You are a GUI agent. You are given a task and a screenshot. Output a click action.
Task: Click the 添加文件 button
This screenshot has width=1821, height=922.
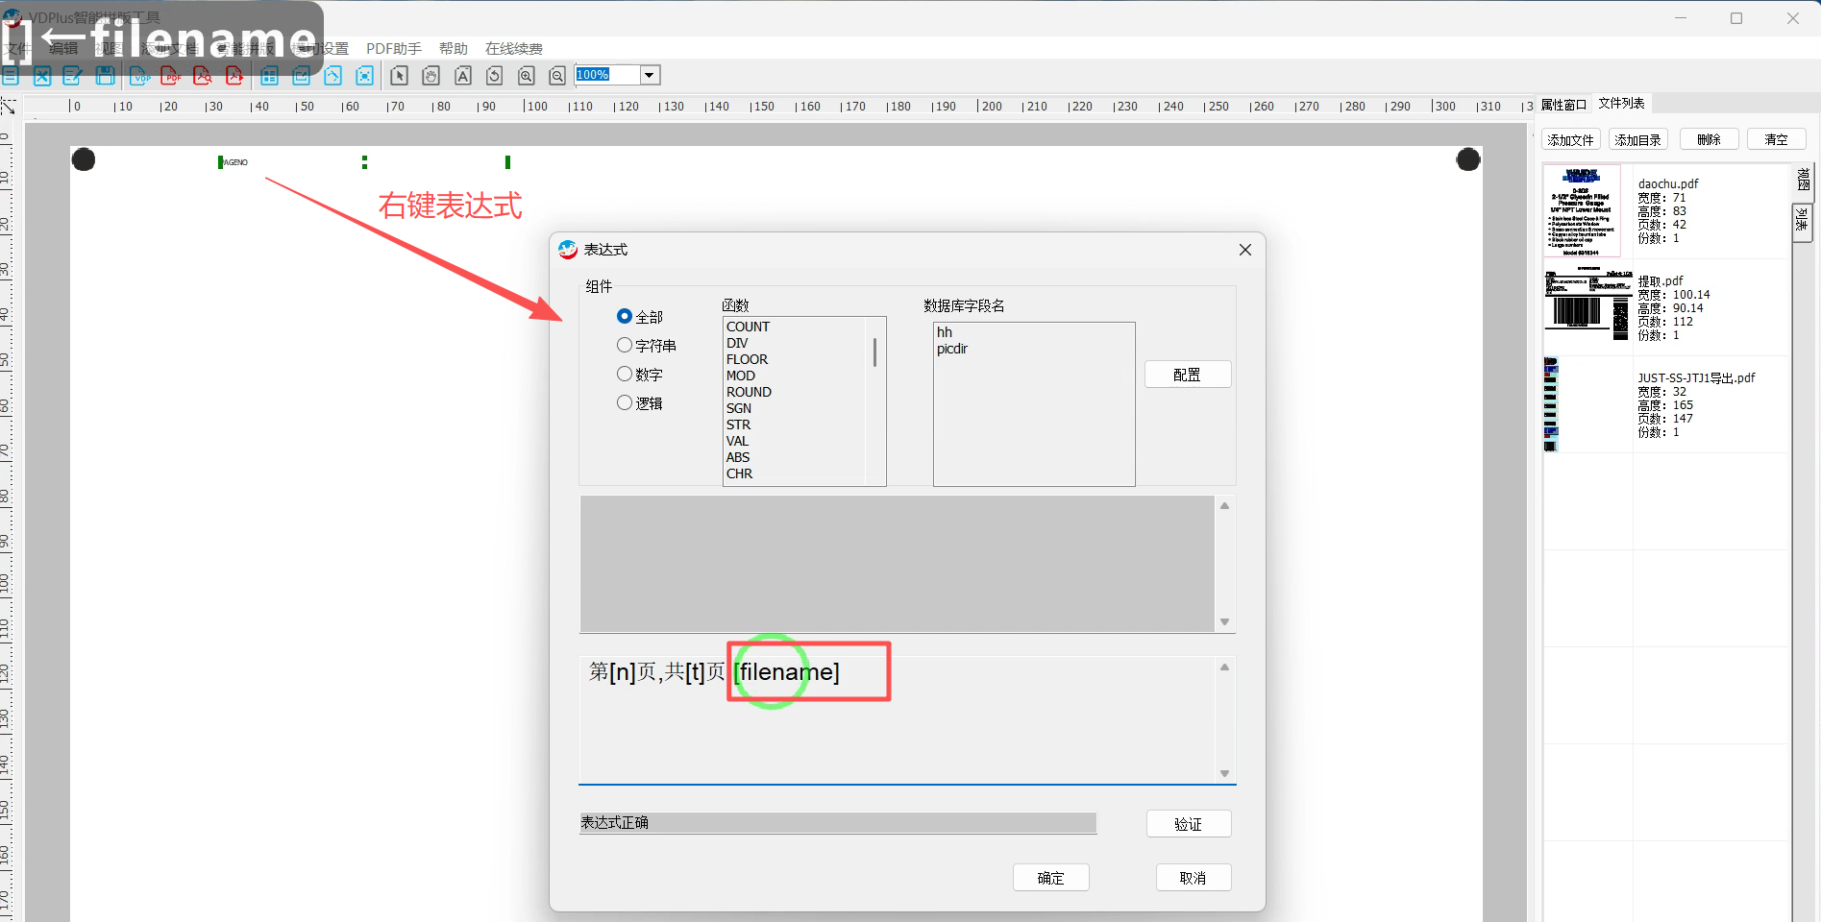(x=1571, y=140)
